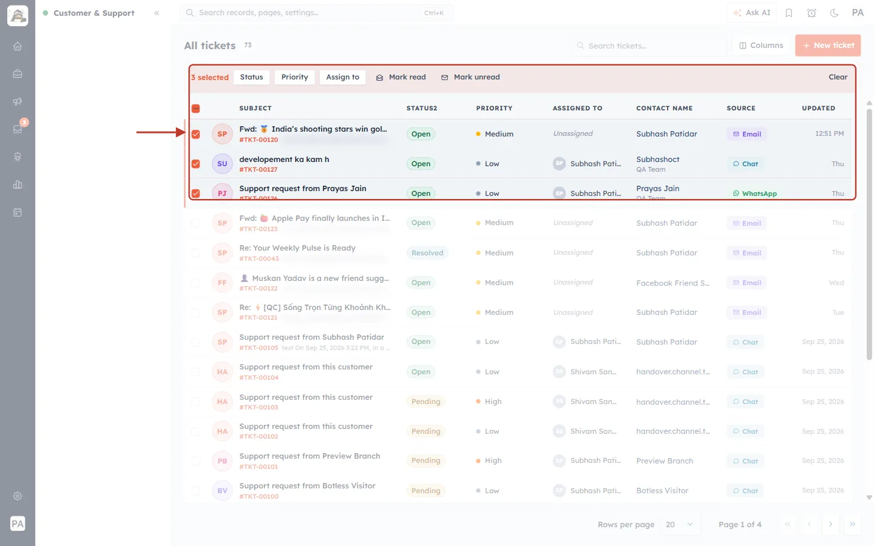This screenshot has width=874, height=546.
Task: Open the Priority bulk action dropdown
Action: point(294,77)
